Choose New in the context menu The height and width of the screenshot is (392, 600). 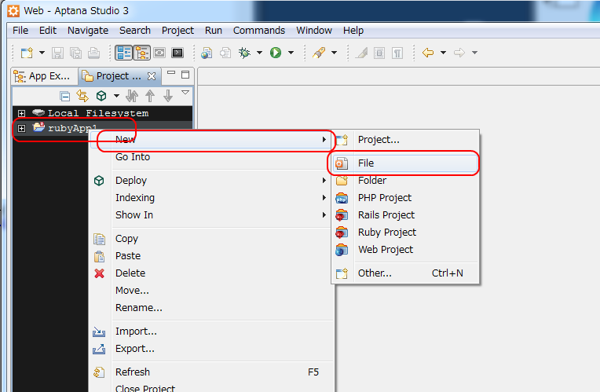pyautogui.click(x=210, y=139)
